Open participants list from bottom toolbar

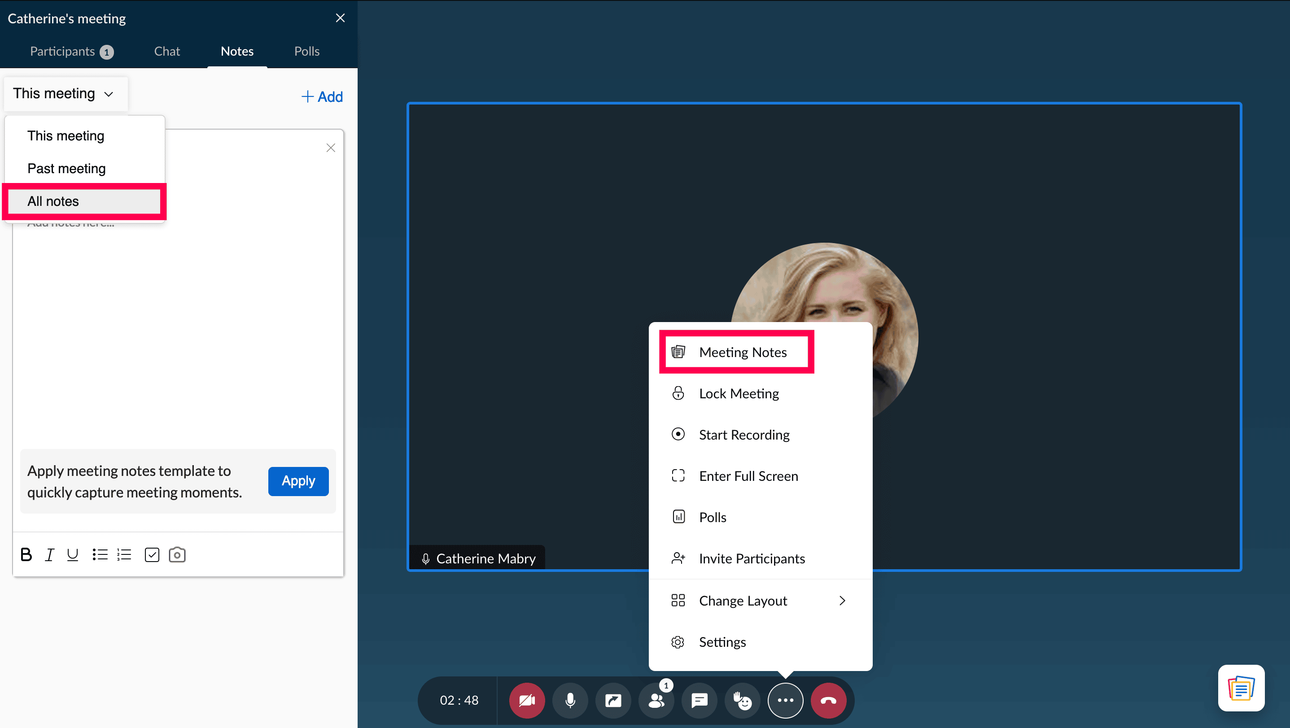656,700
